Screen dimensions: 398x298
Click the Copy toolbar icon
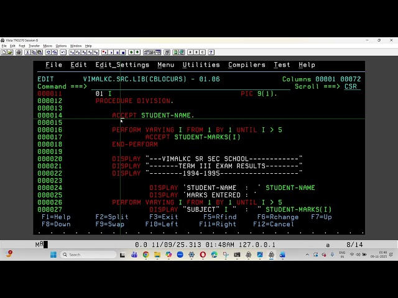tap(34, 52)
